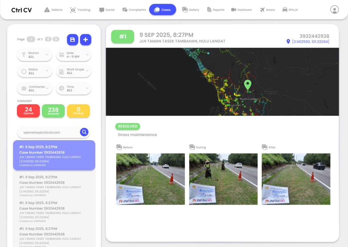Expand the Contractor filter dropdown

tap(35, 89)
